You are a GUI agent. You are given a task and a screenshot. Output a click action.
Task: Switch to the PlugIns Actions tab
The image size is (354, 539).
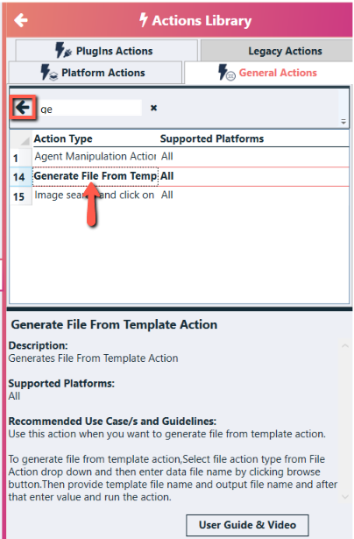click(106, 51)
